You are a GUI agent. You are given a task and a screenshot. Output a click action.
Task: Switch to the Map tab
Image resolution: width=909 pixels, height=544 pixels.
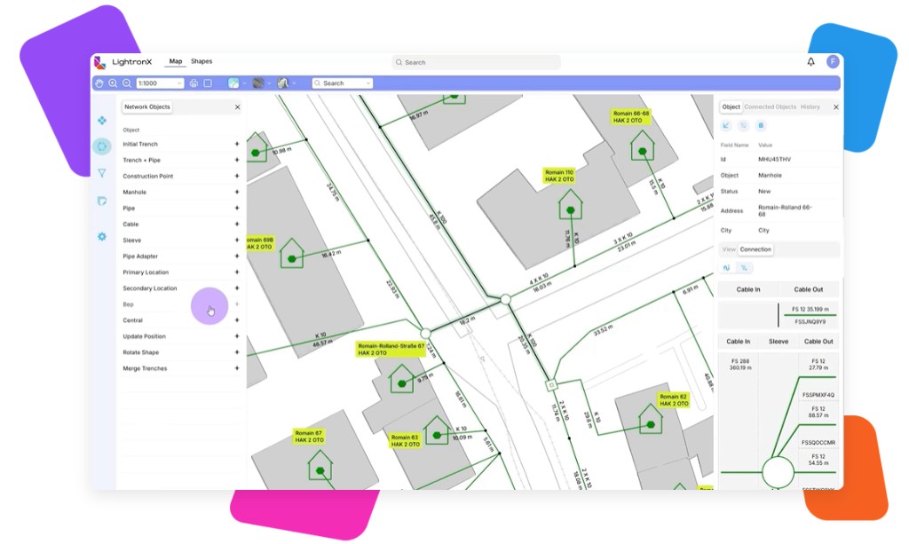[176, 61]
